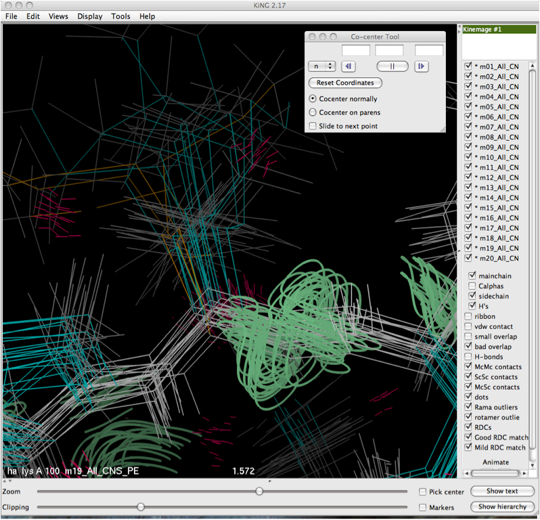Open the Views menu
Viewport: 540px width, 520px height.
58,16
